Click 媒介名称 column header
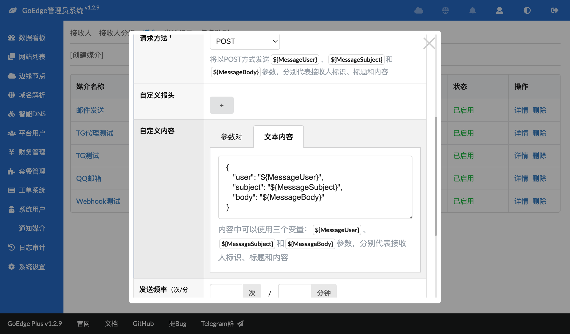Image resolution: width=570 pixels, height=334 pixels. (90, 87)
